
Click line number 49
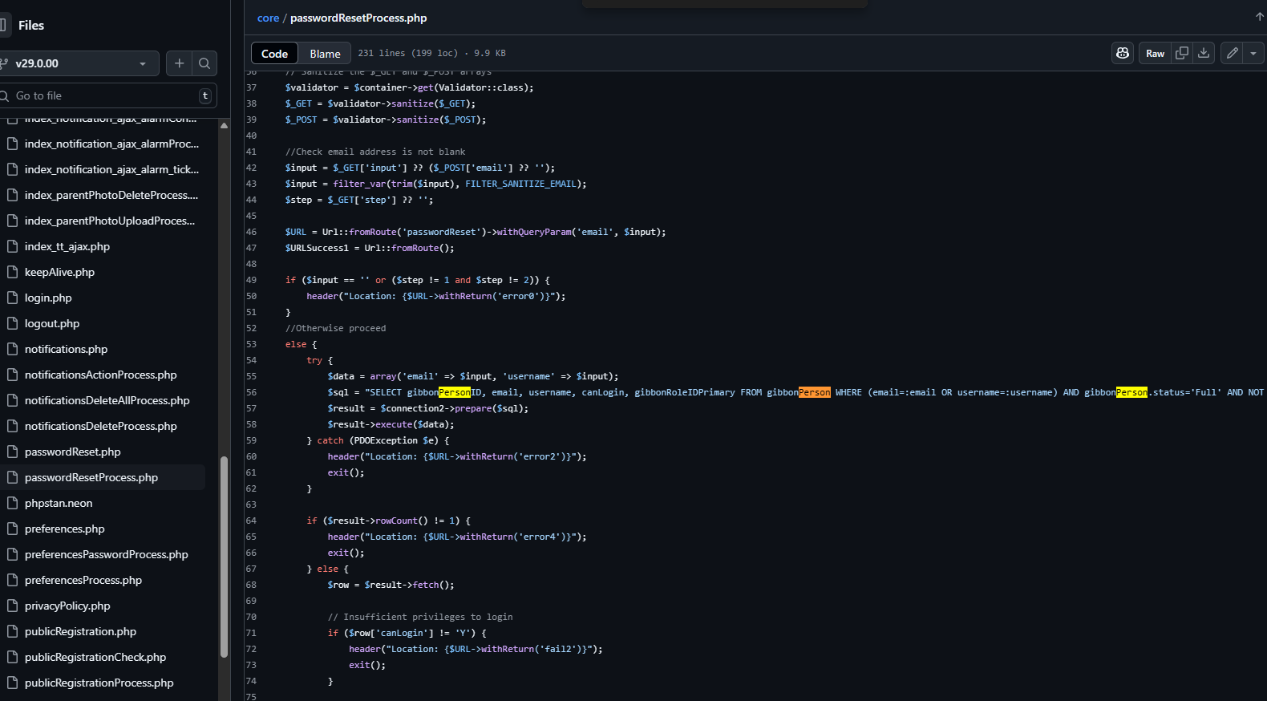point(252,280)
